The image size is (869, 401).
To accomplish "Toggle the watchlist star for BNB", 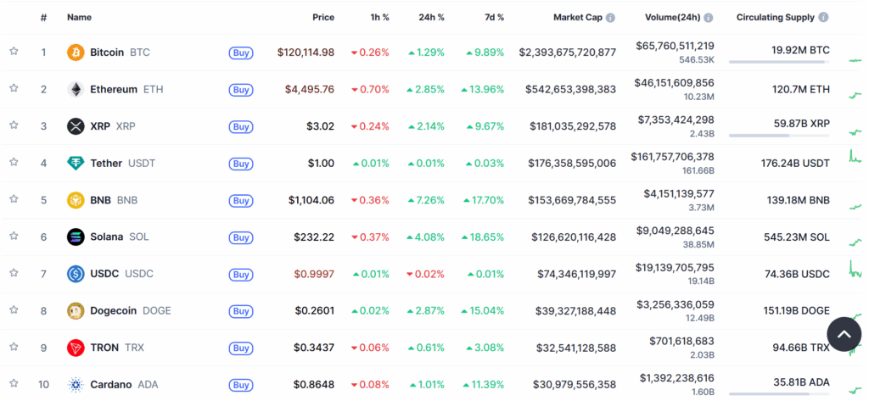I will [x=14, y=199].
